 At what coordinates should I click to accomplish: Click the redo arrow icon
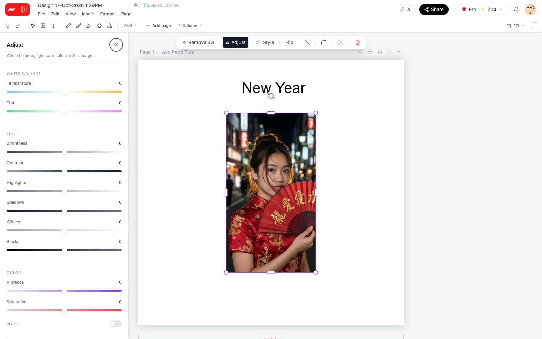(x=18, y=26)
